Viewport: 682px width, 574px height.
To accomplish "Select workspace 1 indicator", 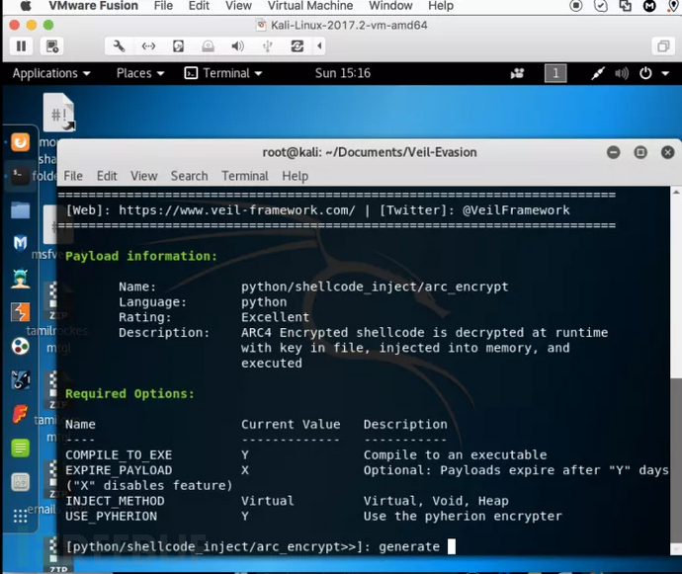I will point(555,73).
